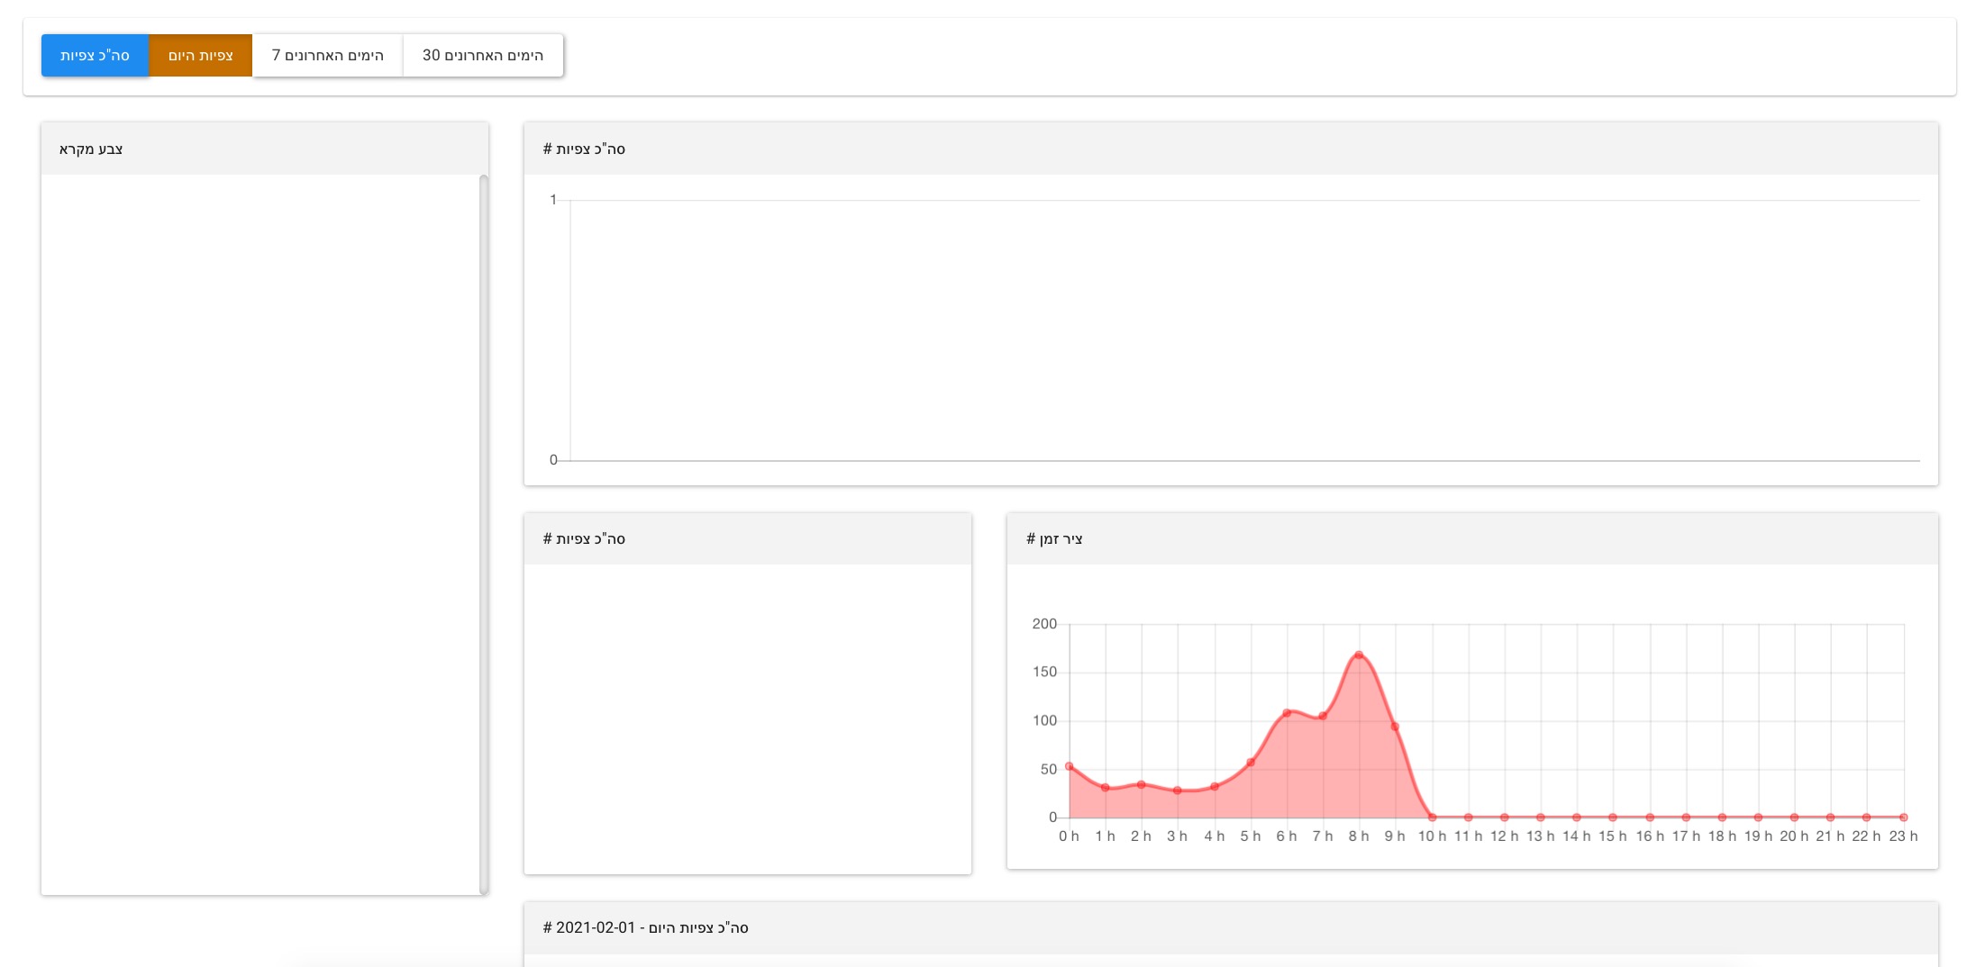
Task: Click the 9 h data point
Action: click(1395, 726)
